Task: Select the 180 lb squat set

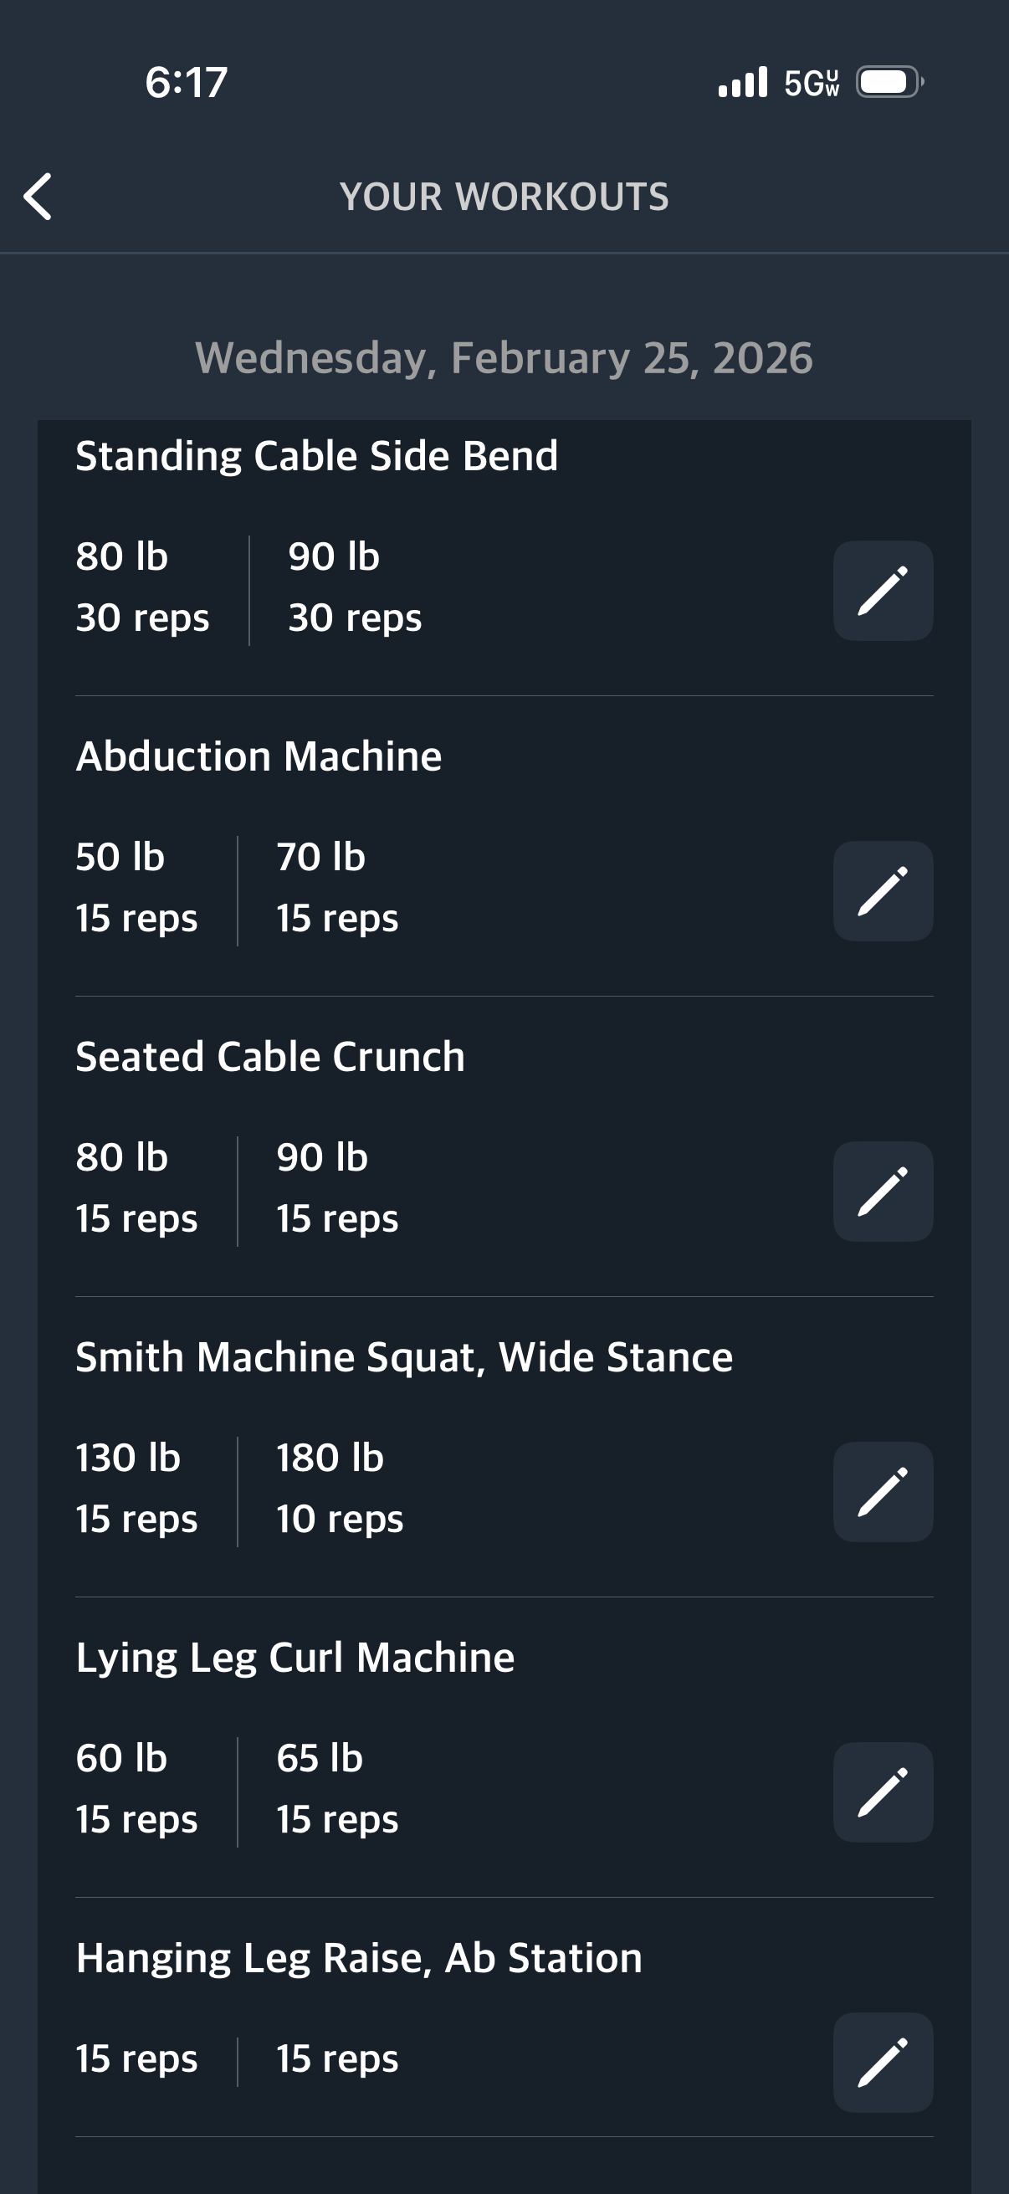Action: (339, 1488)
